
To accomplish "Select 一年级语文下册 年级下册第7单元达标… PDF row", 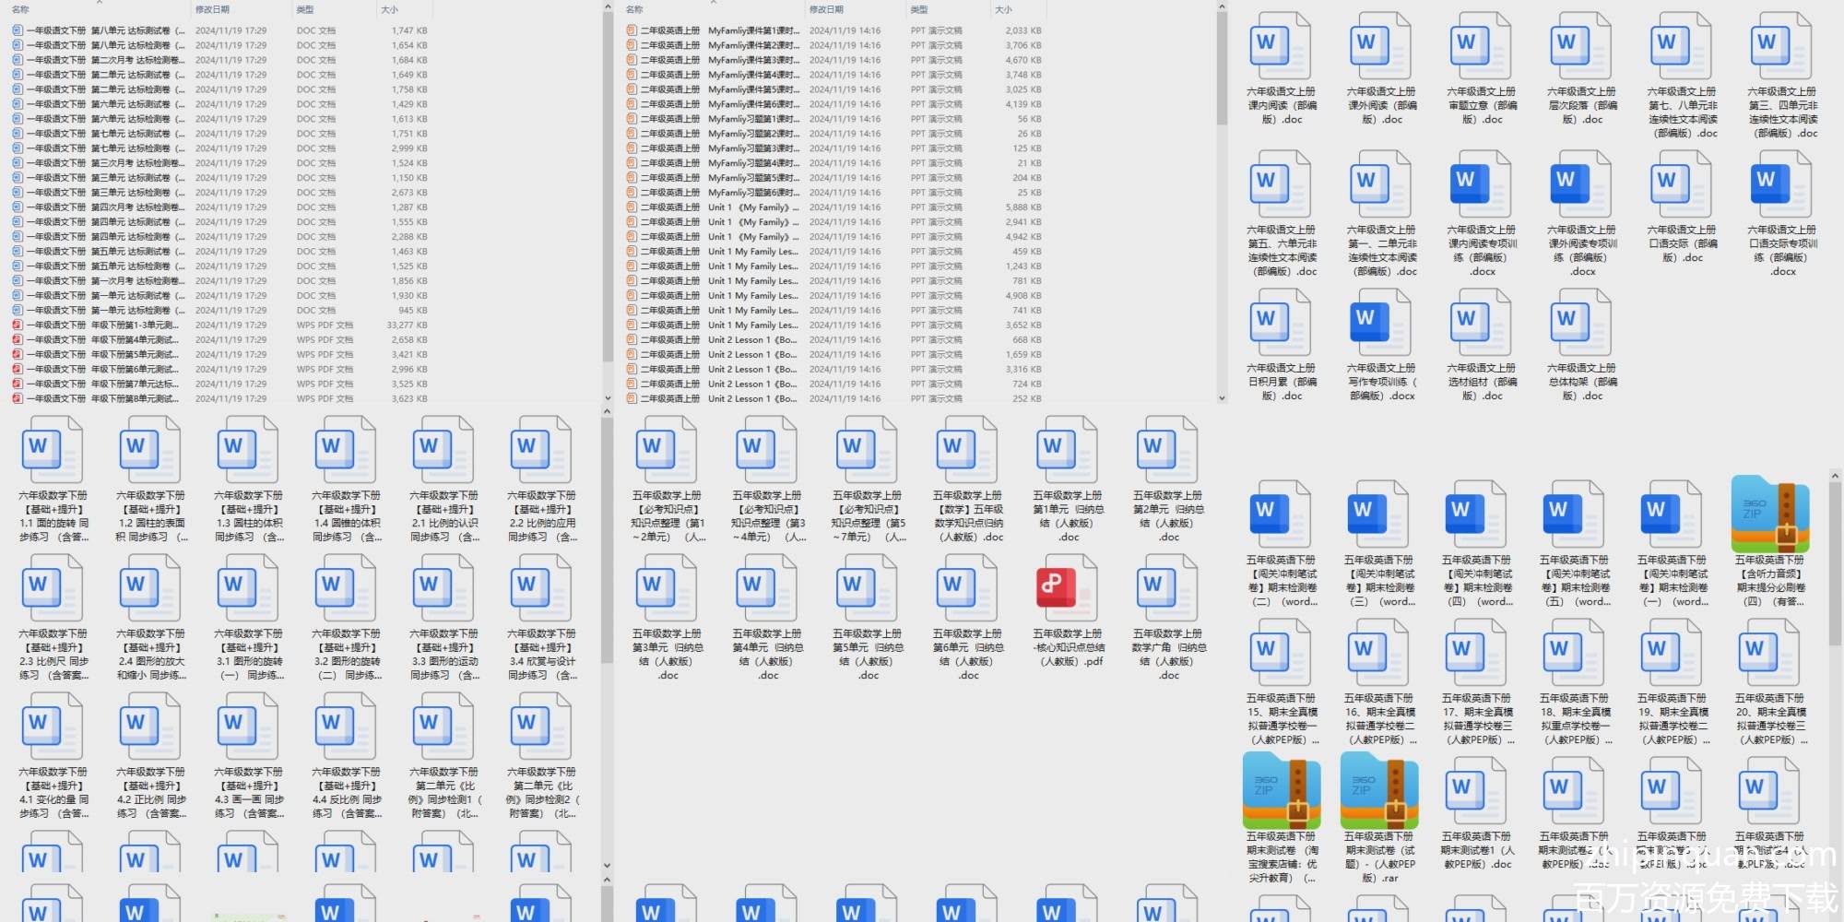I will click(219, 384).
